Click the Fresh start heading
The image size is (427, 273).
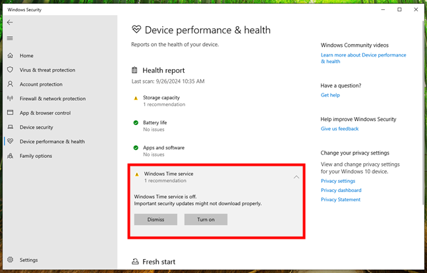coord(159,262)
